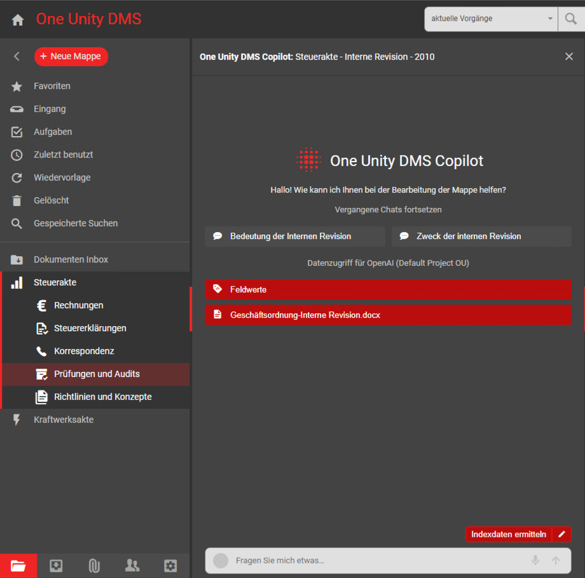Click the Steuererklärungen document icon
The width and height of the screenshot is (585, 578).
tap(42, 328)
